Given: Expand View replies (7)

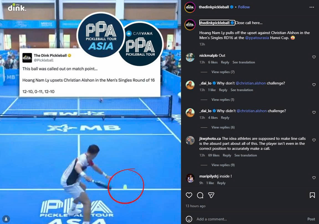Looking at the screenshot, I should pyautogui.click(x=223, y=72).
